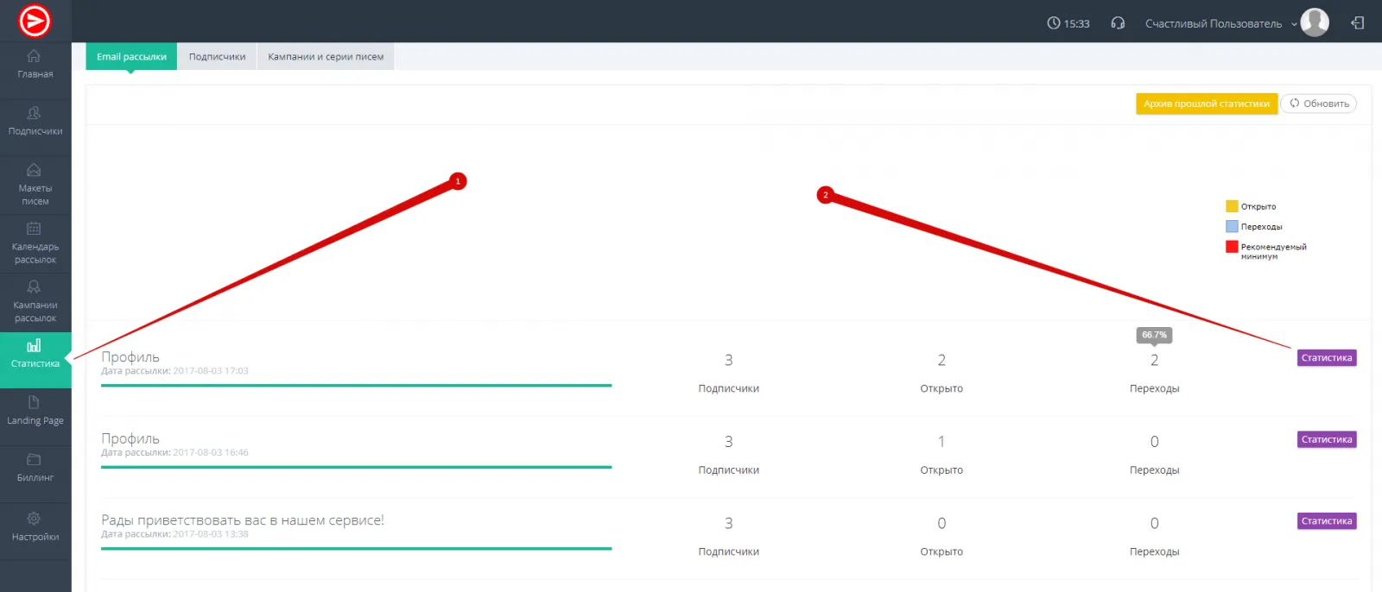Click the headset support icon
Image resolution: width=1382 pixels, height=592 pixels.
point(1118,23)
